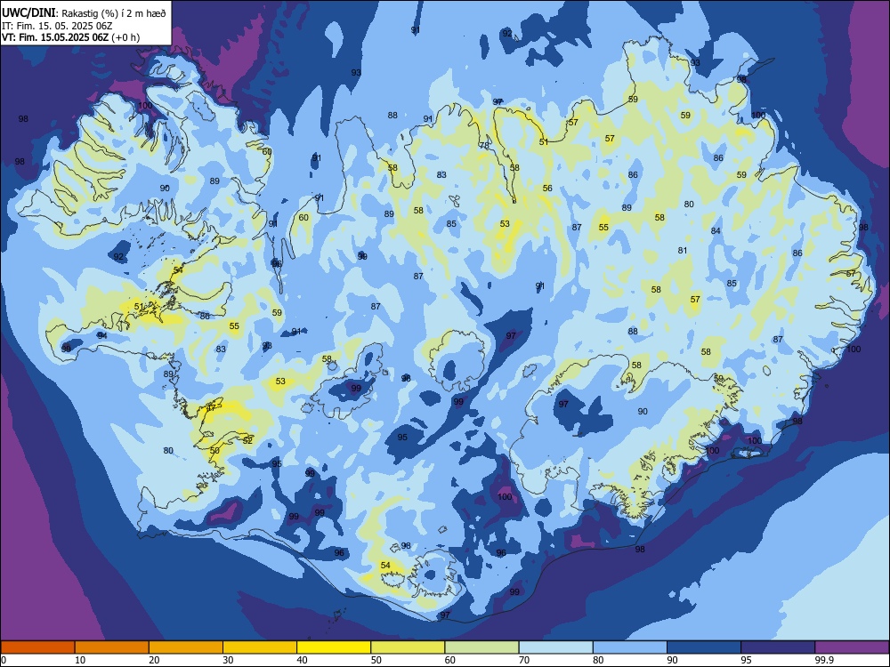890x667 pixels.
Task: Pick the purple 99.9+ legend swatch
Action: tap(852, 647)
